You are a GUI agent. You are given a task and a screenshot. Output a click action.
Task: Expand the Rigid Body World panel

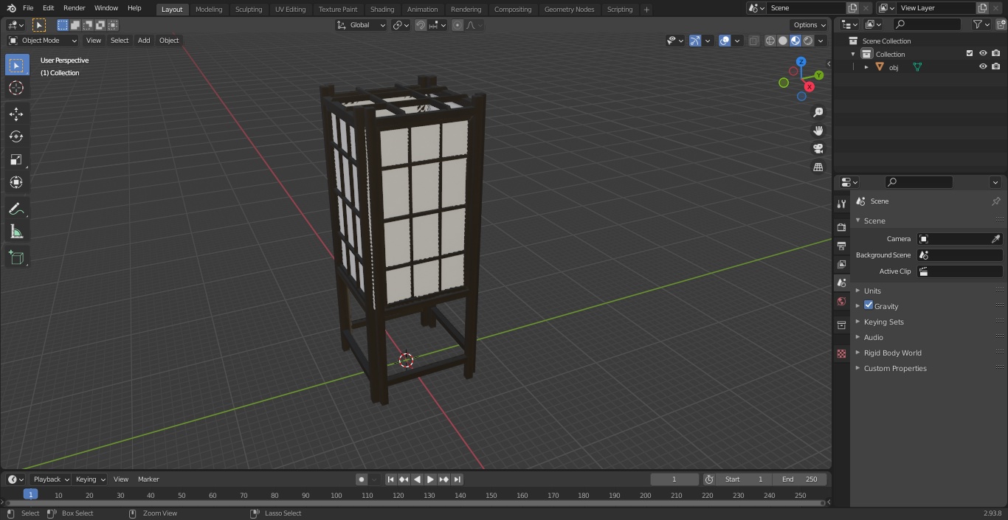pos(892,353)
